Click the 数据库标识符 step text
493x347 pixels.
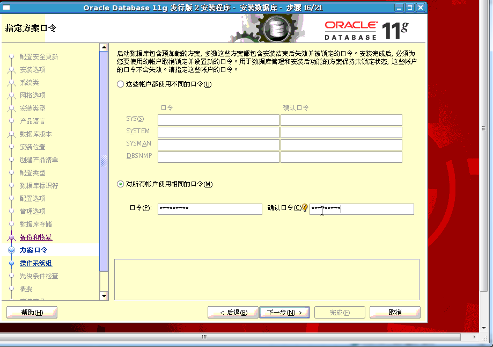coord(39,186)
